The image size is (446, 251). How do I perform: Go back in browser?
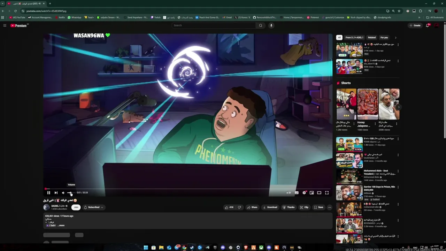click(3, 11)
